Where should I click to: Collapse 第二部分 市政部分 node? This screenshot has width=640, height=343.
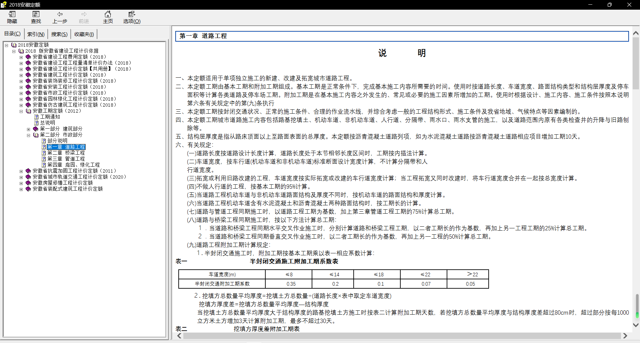[x=28, y=135]
